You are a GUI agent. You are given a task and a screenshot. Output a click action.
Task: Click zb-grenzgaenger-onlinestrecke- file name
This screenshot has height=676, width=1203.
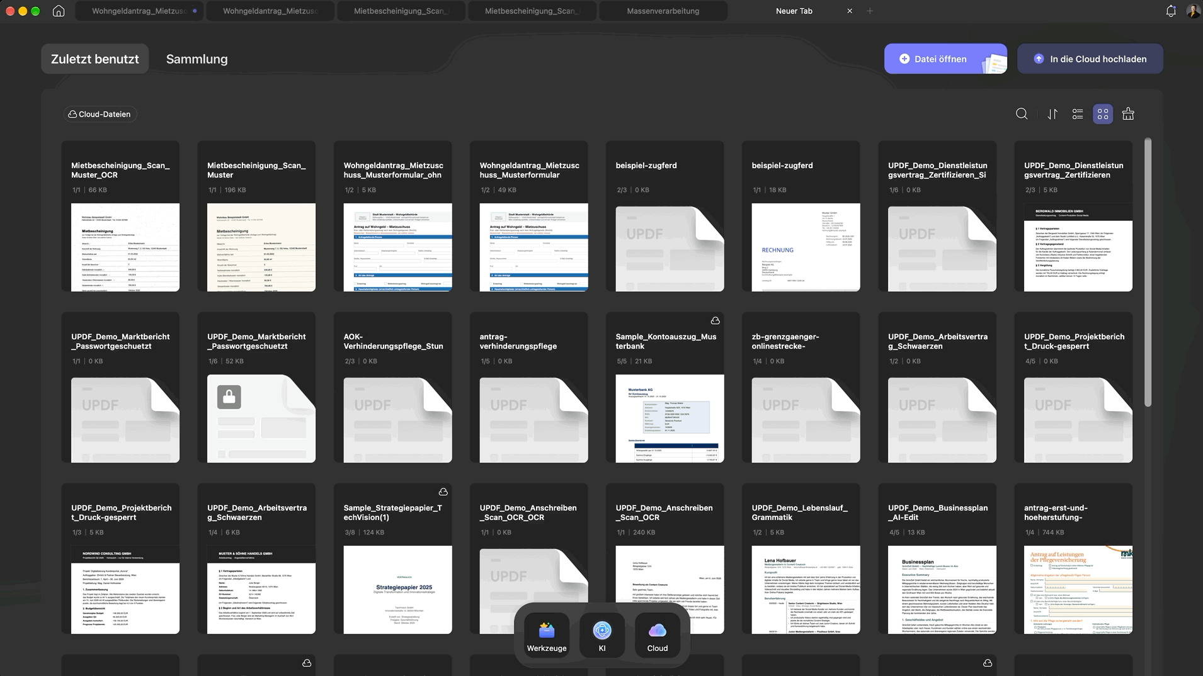coord(785,341)
